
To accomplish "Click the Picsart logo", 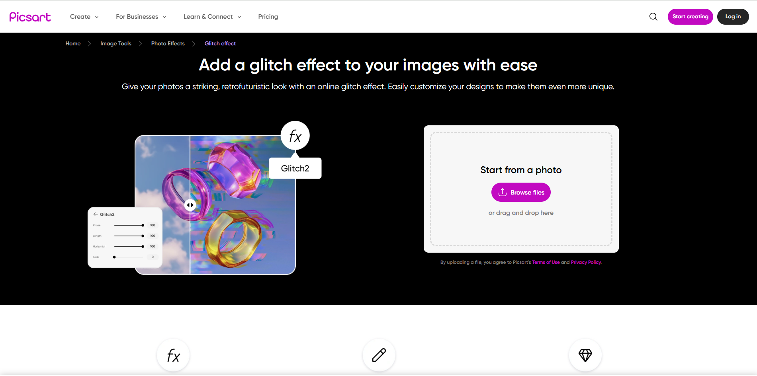I will 30,16.
